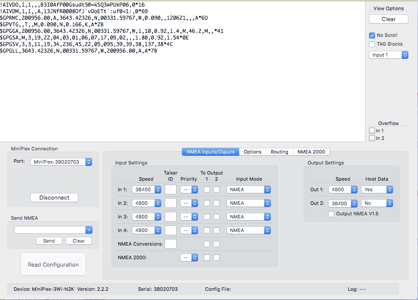Click the NMEA Conversions Talker ID field
The width and height of the screenshot is (418, 300).
(170, 244)
